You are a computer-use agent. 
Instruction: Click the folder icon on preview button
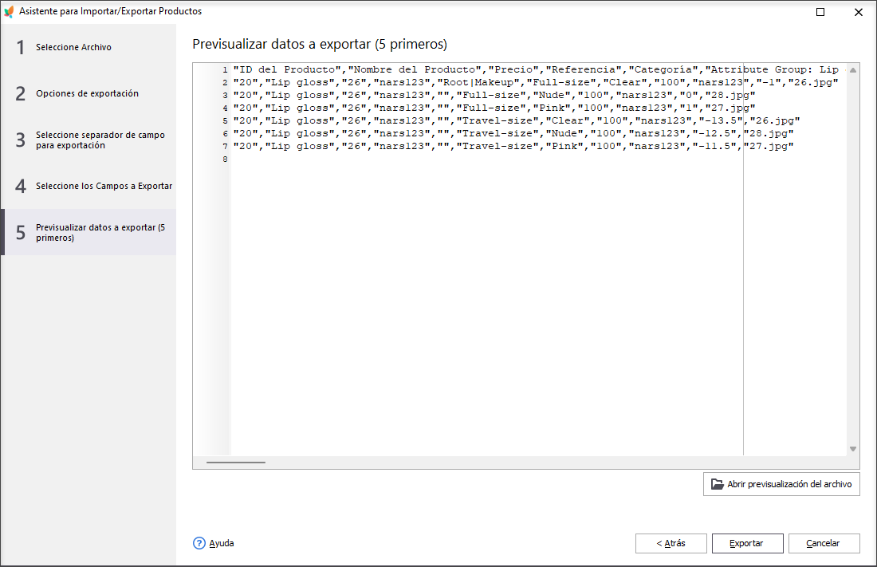point(717,484)
